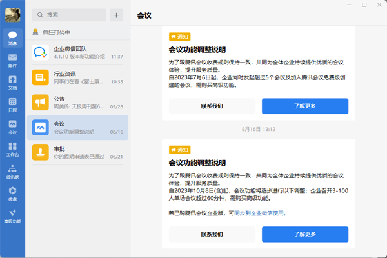Click 联系我们 in the first notice card

pos(212,106)
